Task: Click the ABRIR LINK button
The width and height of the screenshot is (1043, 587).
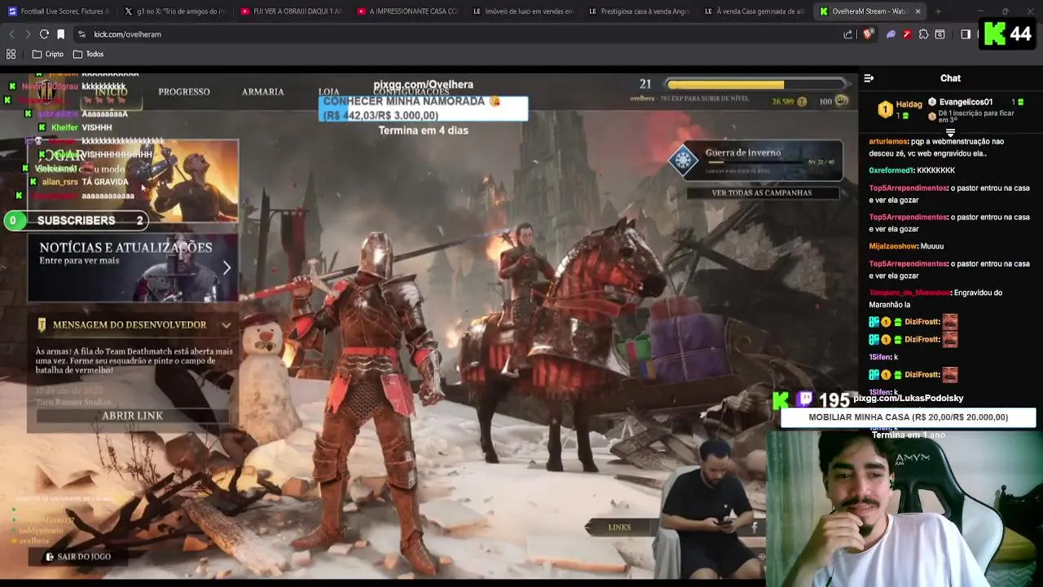Action: tap(132, 416)
